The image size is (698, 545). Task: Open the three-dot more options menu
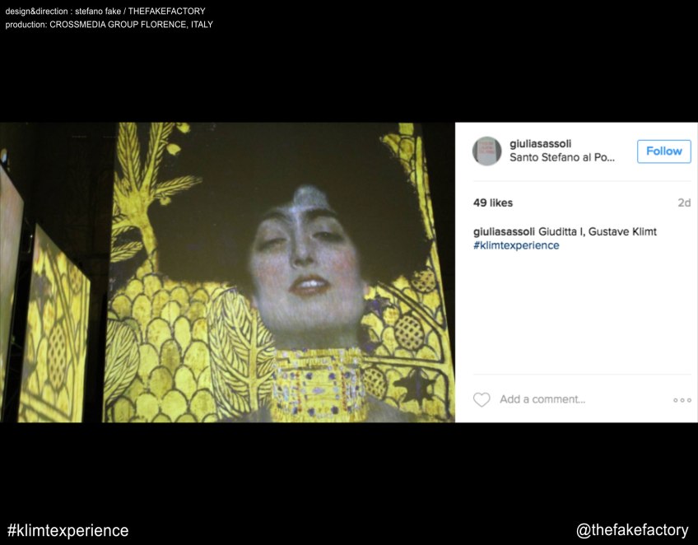tap(682, 400)
